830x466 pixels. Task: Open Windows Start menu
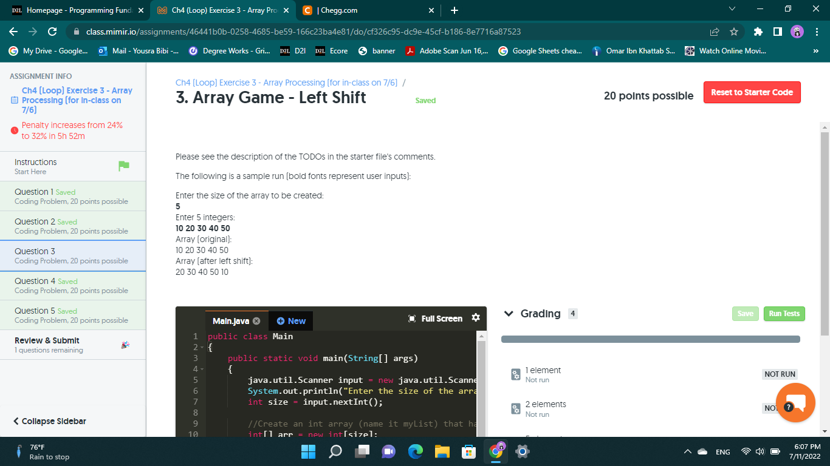pyautogui.click(x=308, y=451)
